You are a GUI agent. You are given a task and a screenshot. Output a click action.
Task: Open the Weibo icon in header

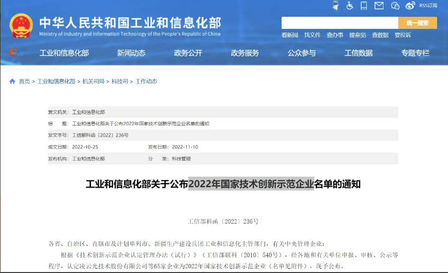[x=410, y=6]
